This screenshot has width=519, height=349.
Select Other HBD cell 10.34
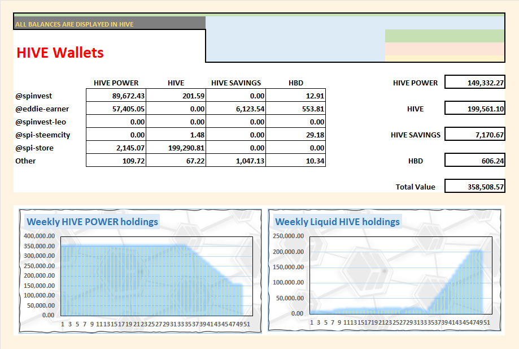click(x=295, y=161)
